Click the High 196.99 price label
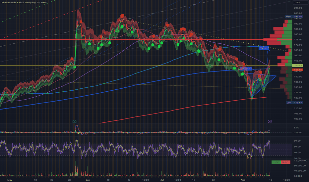Viewport: 309px width, 182px height. [x=294, y=17]
